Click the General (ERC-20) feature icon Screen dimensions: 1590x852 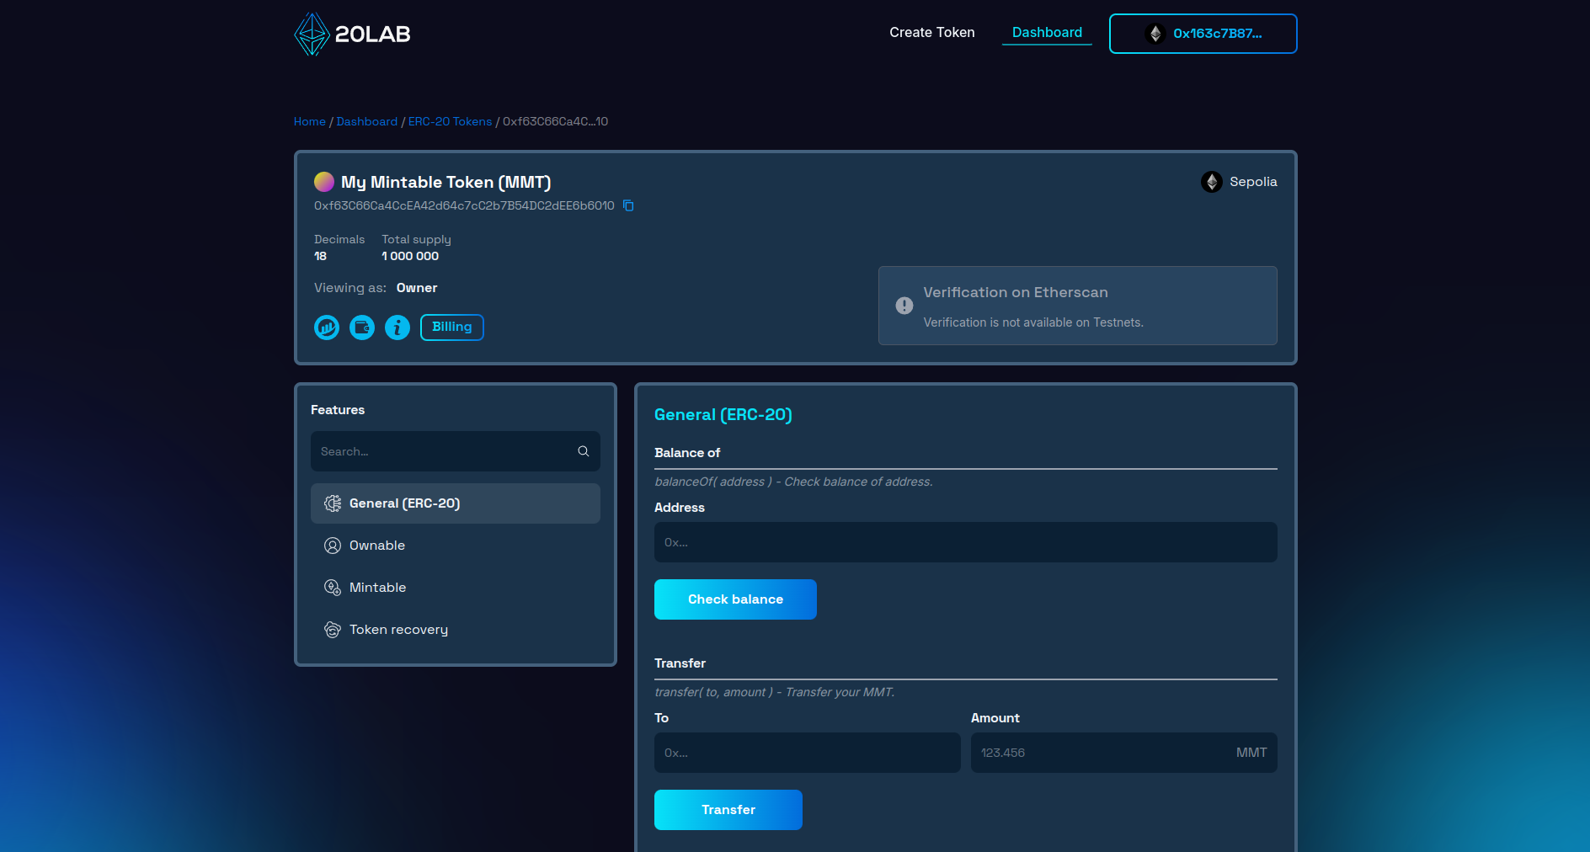333,503
